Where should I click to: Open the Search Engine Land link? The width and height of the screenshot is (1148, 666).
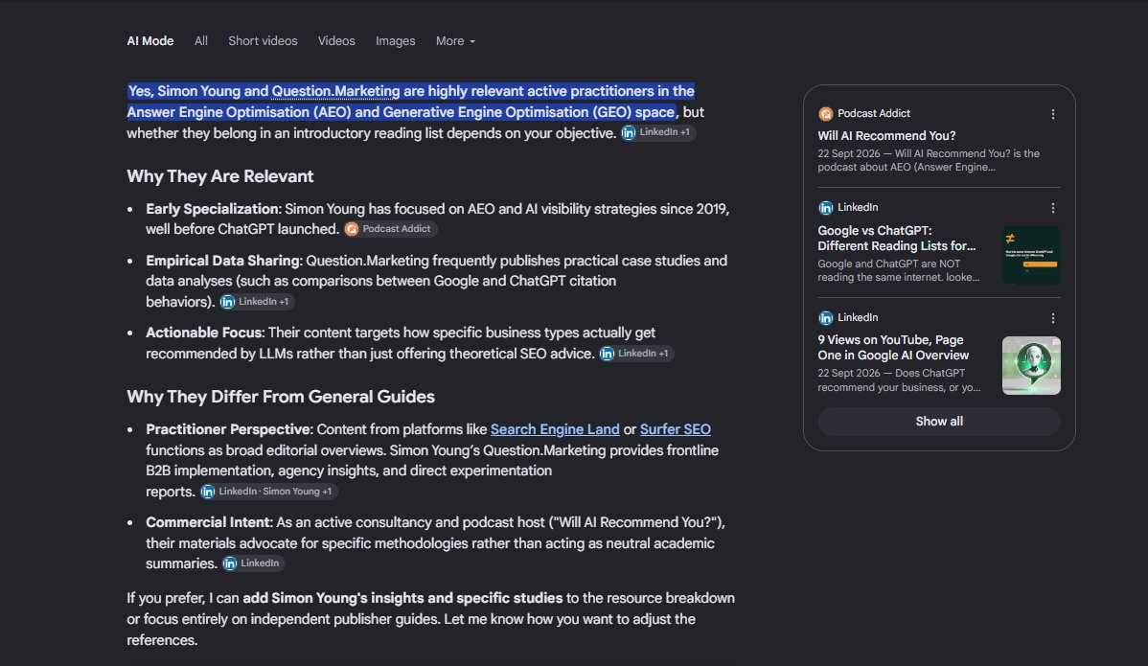point(555,429)
